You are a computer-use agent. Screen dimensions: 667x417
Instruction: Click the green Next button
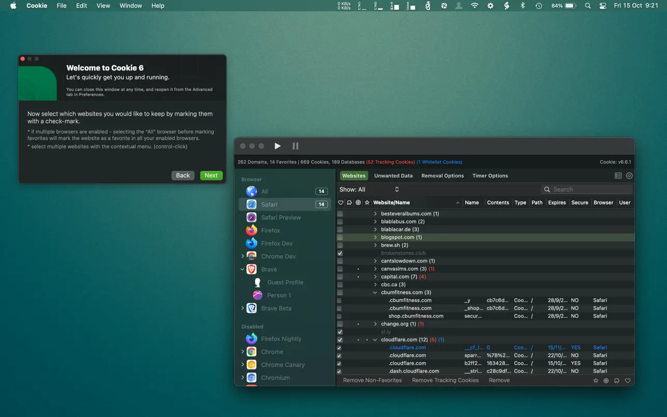pyautogui.click(x=211, y=175)
